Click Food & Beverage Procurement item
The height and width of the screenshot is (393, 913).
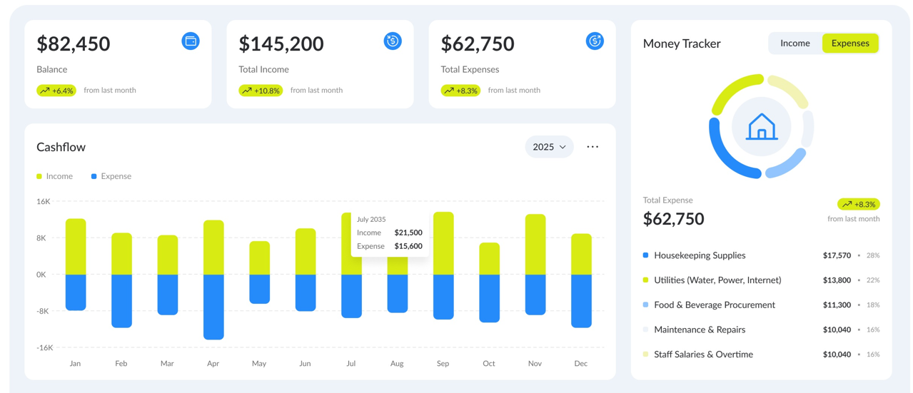point(714,305)
